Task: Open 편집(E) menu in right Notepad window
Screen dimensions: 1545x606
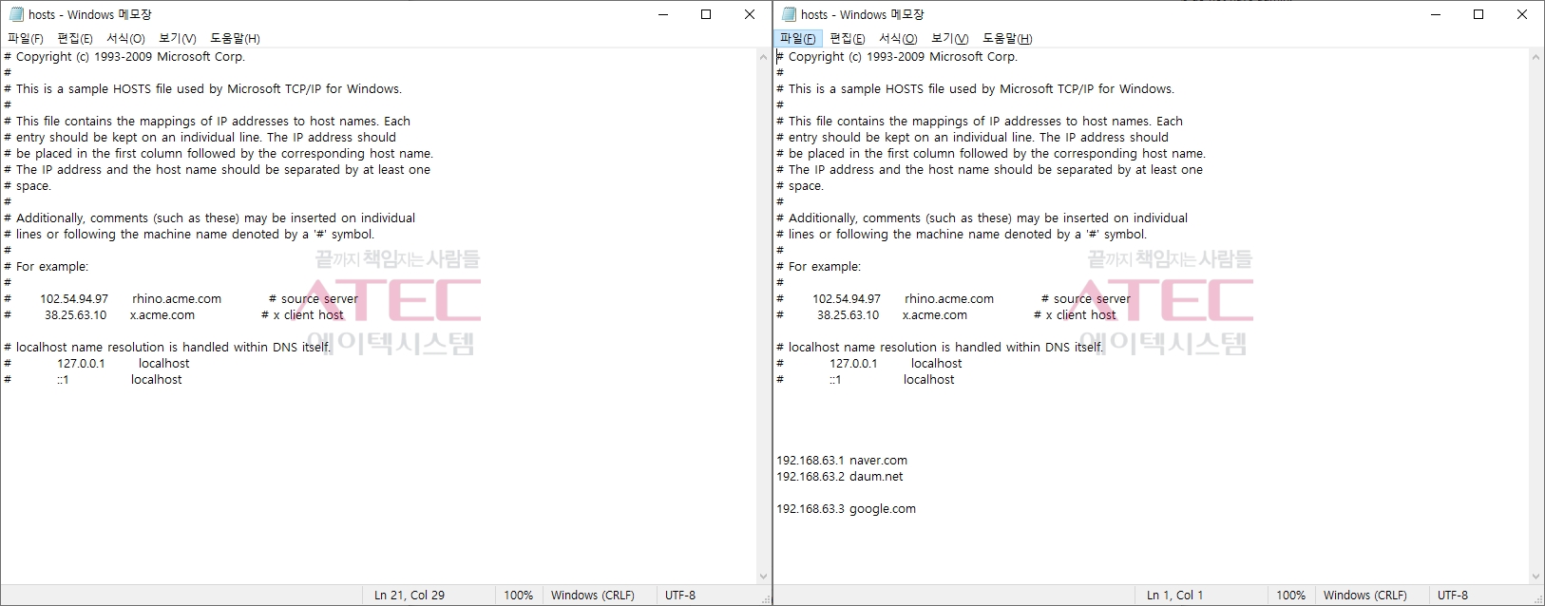Action: click(848, 38)
